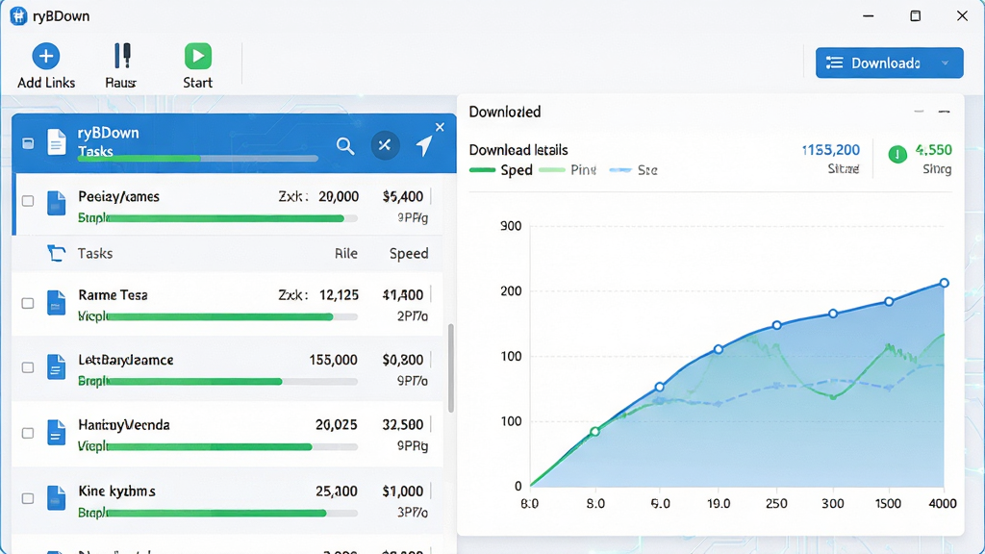This screenshot has height=554, width=985.
Task: Toggle the select-all box in ryBDown Tasks header
Action: click(x=28, y=143)
